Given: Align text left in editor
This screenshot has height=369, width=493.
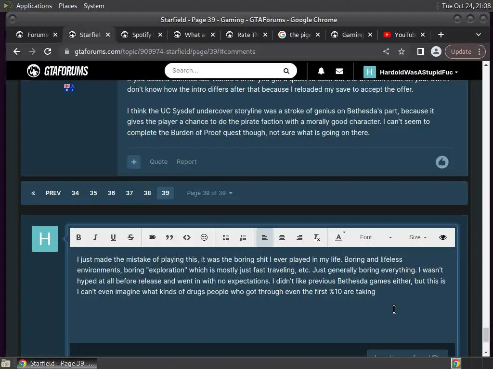Looking at the screenshot, I should pos(264,237).
